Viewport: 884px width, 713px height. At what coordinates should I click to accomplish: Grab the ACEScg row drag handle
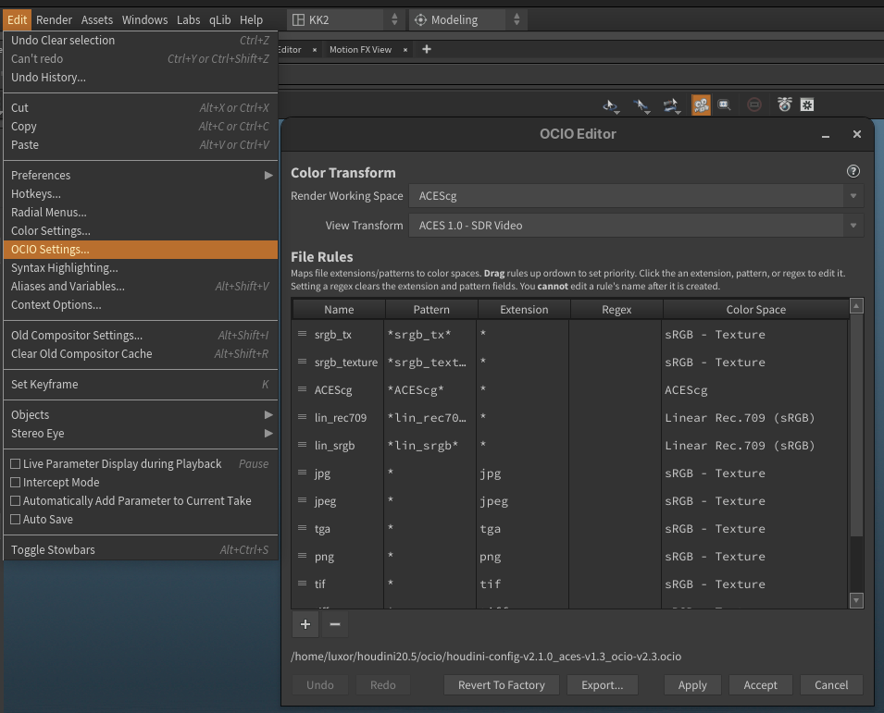click(302, 389)
